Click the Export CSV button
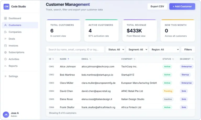 pyautogui.click(x=157, y=7)
